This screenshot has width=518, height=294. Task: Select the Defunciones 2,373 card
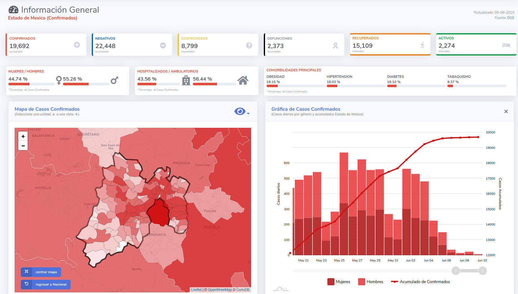tap(304, 45)
